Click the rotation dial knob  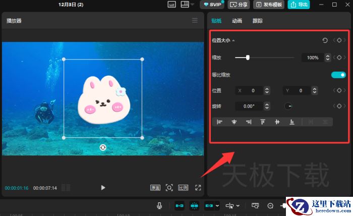[288, 106]
